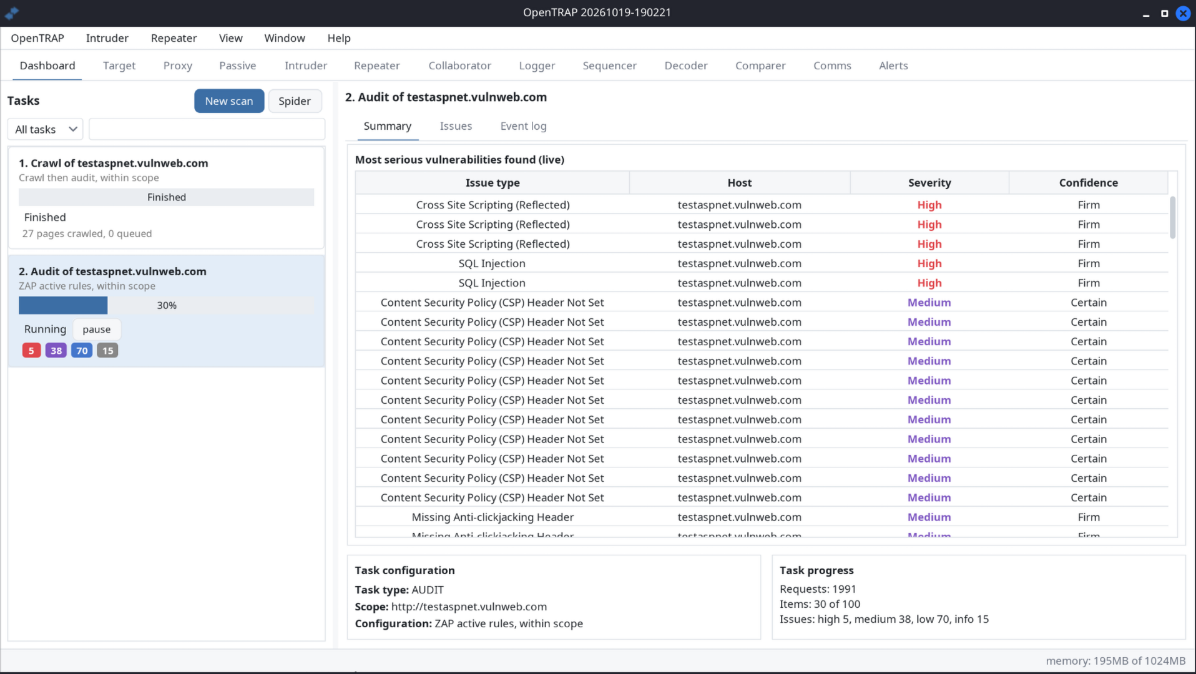Select the first CSP Header Not Set row
The width and height of the screenshot is (1196, 674).
(x=762, y=302)
